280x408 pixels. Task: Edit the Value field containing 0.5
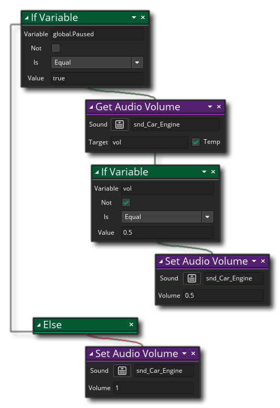click(167, 233)
